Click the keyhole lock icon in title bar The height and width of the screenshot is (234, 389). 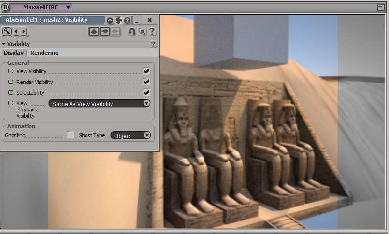(127, 20)
